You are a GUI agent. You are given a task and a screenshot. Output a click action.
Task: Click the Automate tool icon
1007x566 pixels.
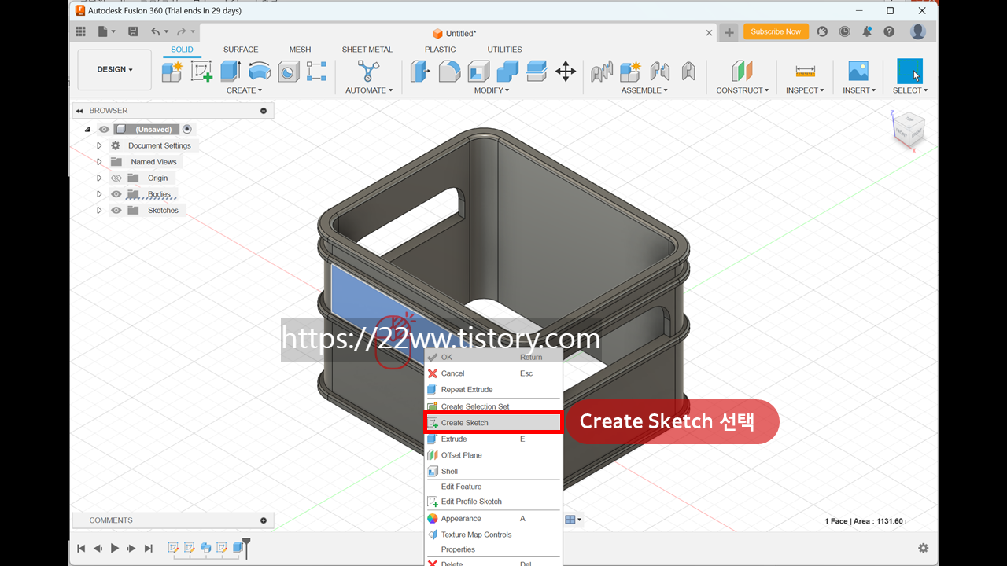[x=367, y=72]
